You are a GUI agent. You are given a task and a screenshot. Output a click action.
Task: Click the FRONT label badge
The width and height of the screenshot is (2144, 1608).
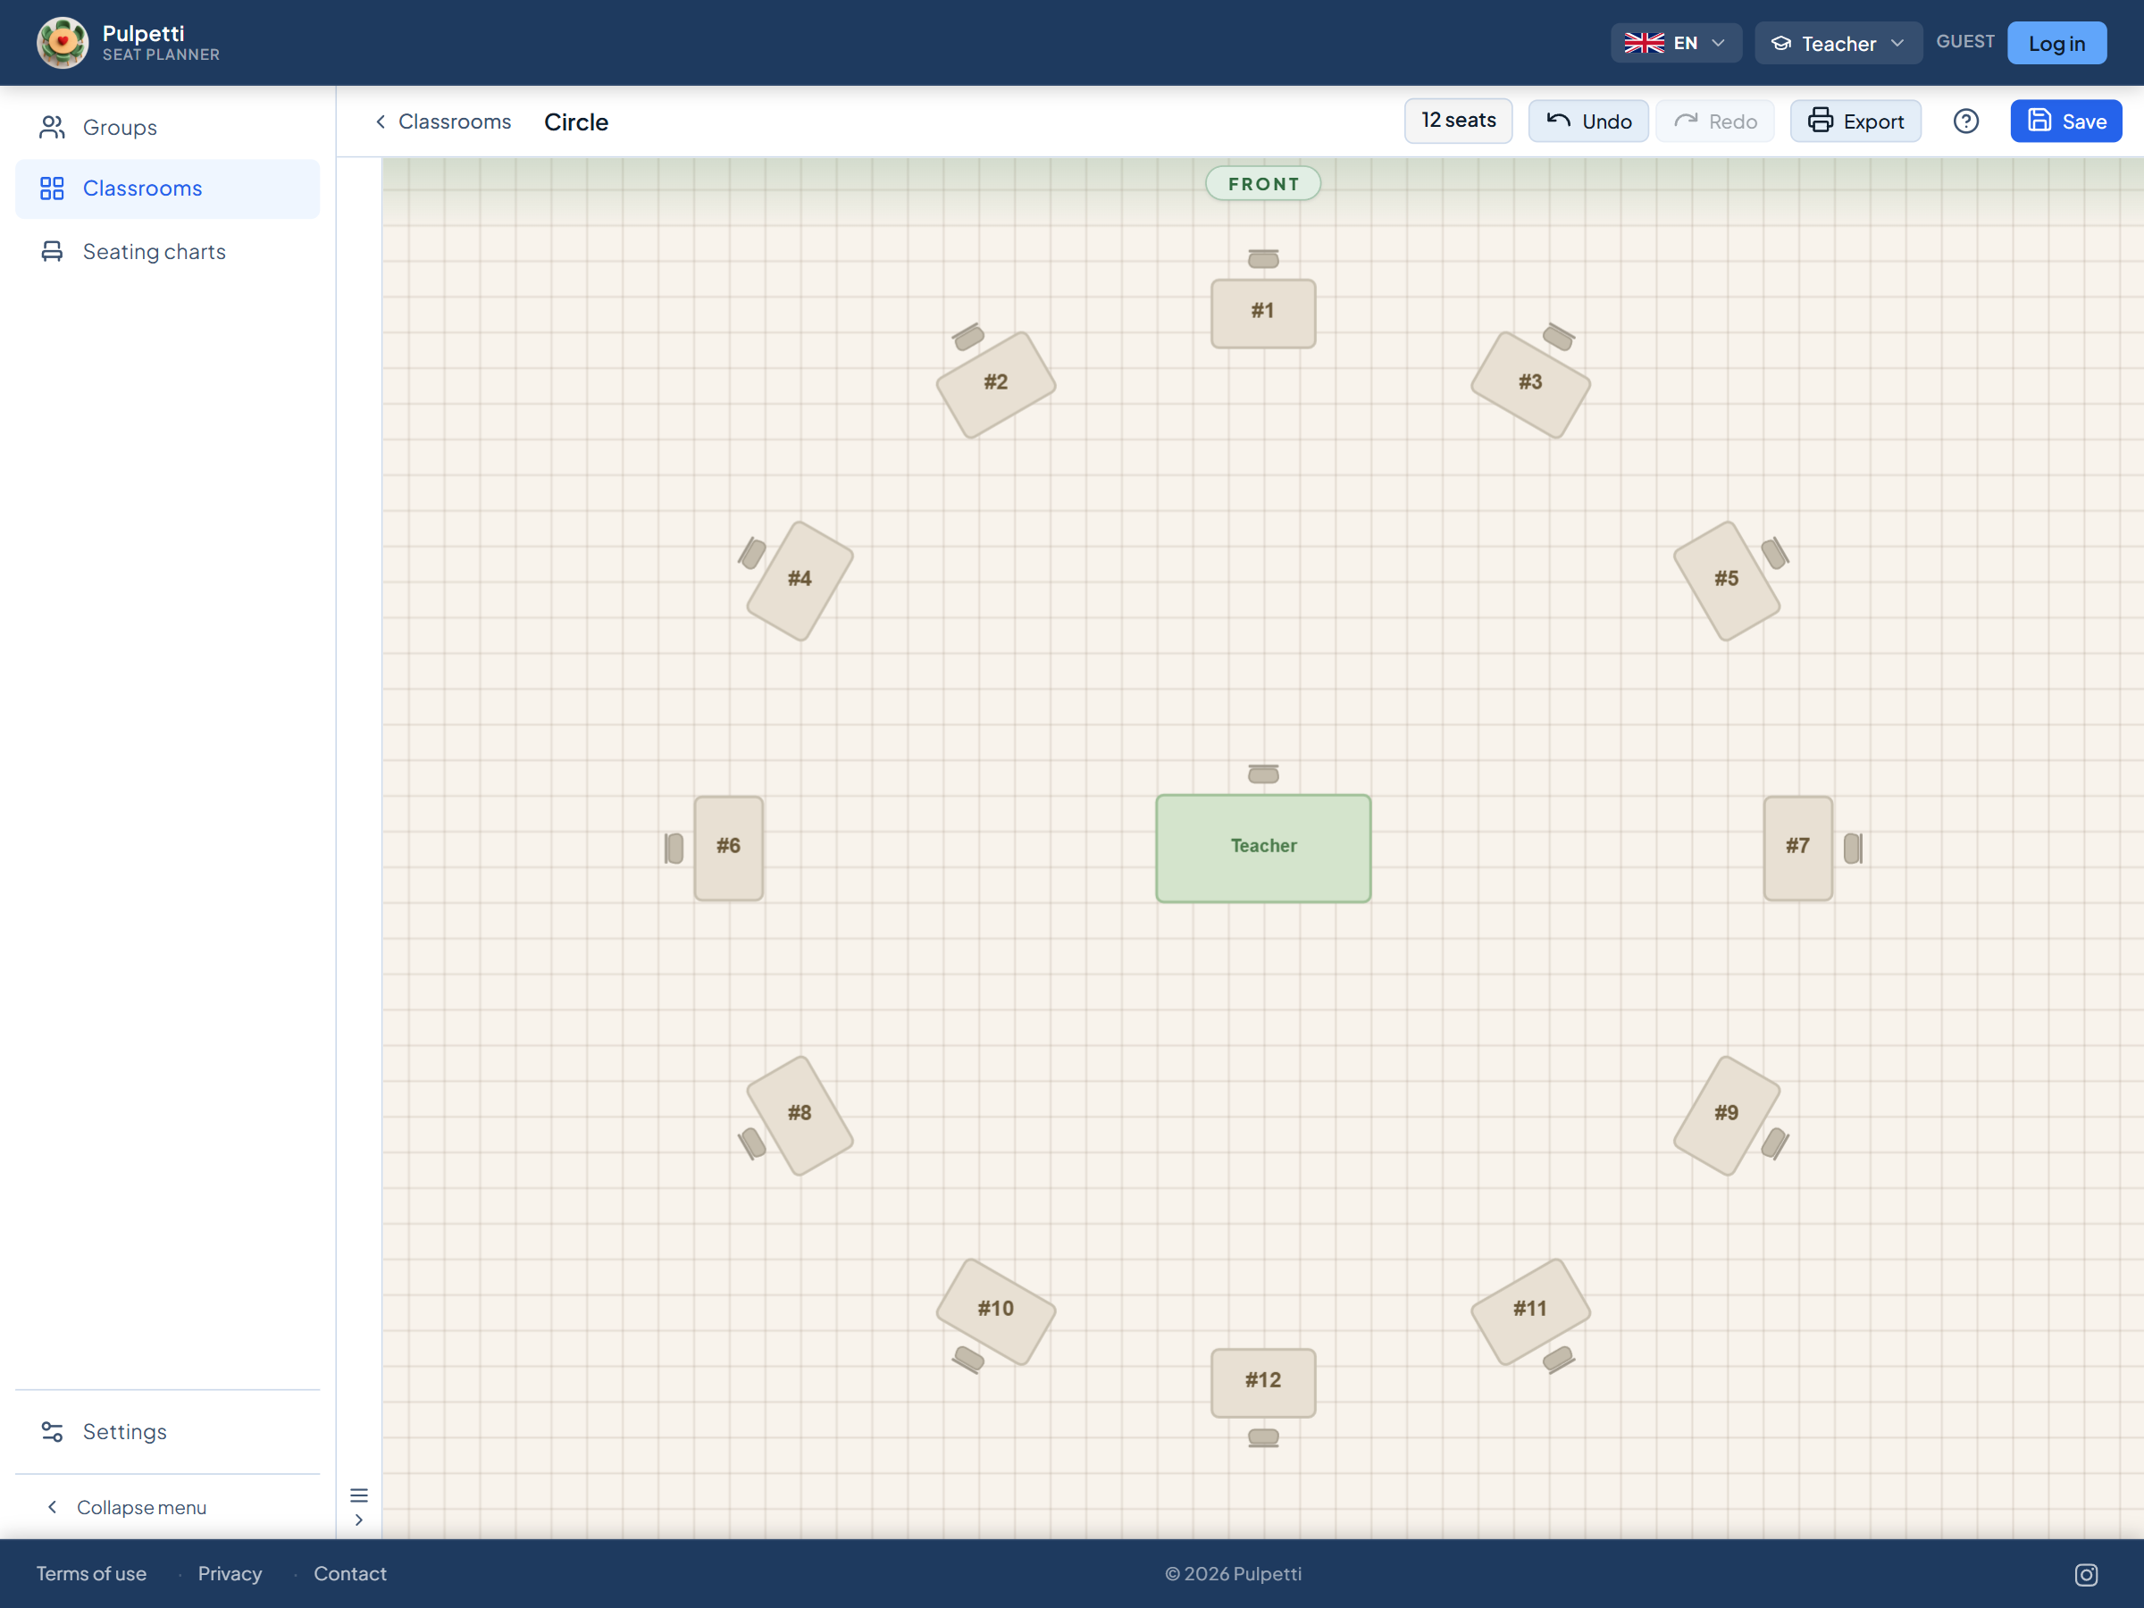click(x=1263, y=183)
